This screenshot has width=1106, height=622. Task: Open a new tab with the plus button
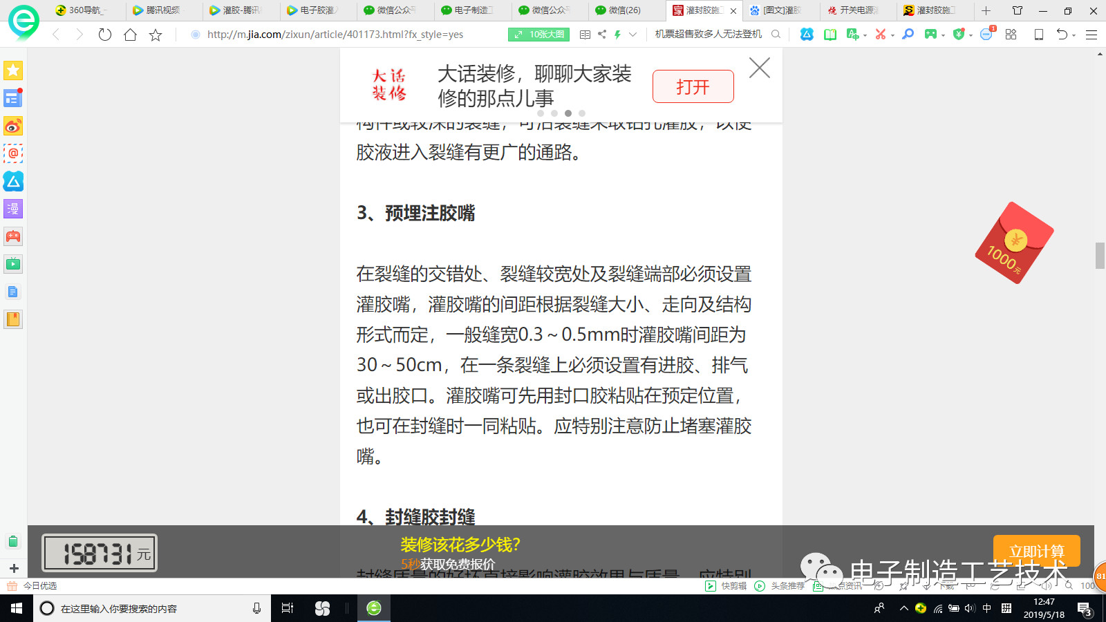tap(986, 10)
